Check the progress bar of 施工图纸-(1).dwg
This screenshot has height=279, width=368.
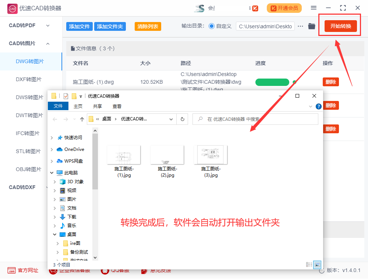(x=272, y=82)
